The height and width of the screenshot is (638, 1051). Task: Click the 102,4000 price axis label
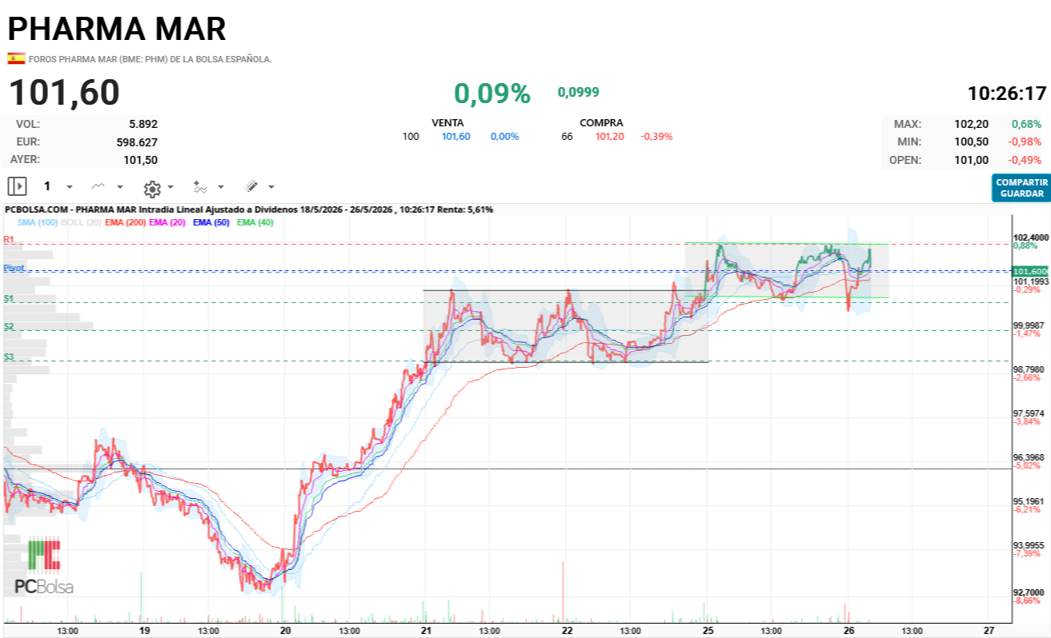click(1031, 237)
